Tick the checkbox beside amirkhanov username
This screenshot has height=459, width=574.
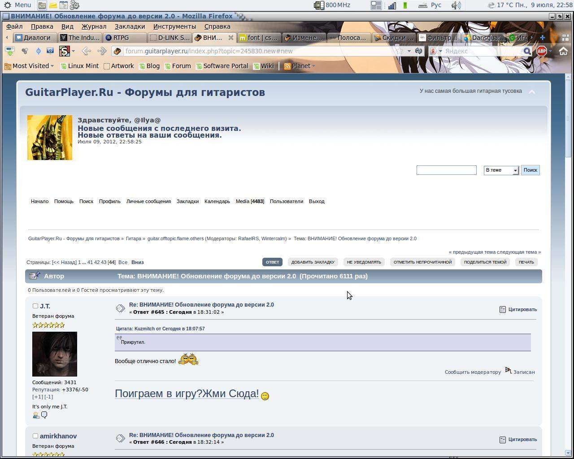[x=35, y=436]
